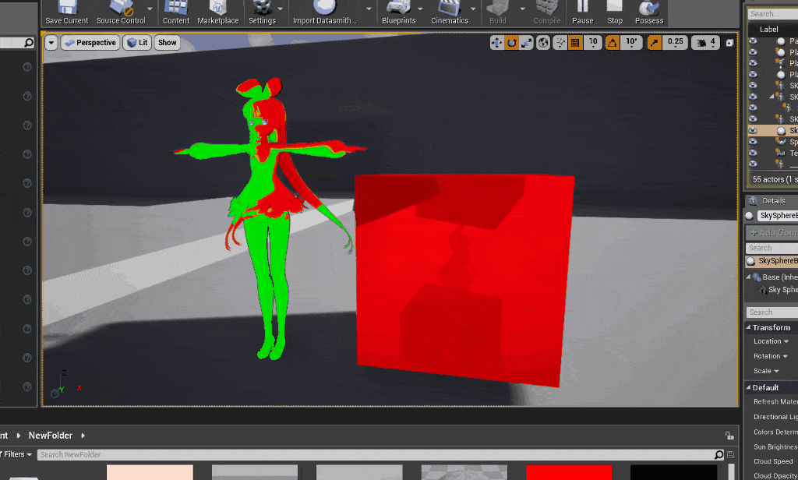Select the rotate gizmo tool
The image size is (798, 480).
click(512, 43)
